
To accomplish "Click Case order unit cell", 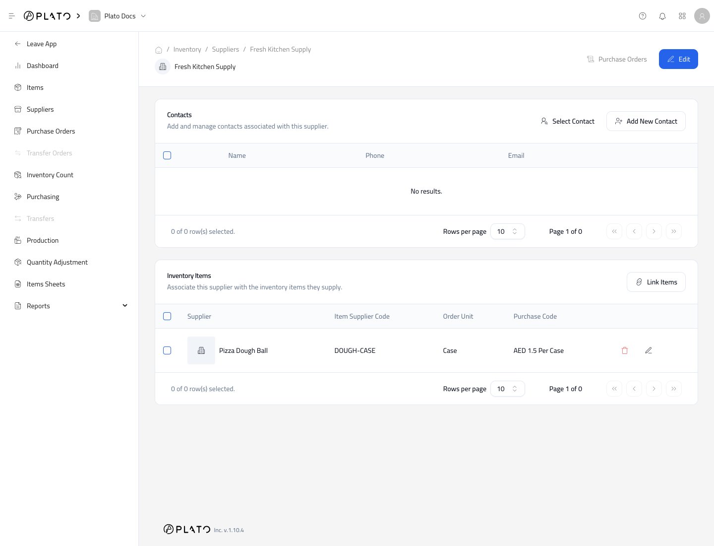I will coord(450,350).
